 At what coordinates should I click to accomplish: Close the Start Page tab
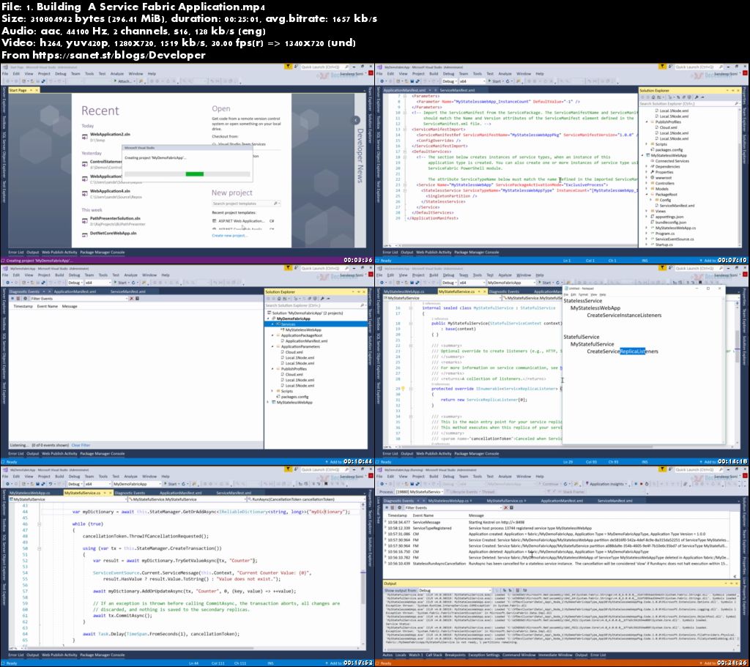[36, 90]
